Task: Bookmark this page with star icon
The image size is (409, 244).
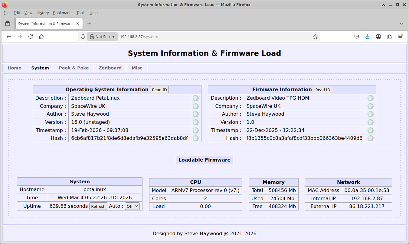Action: pos(315,37)
